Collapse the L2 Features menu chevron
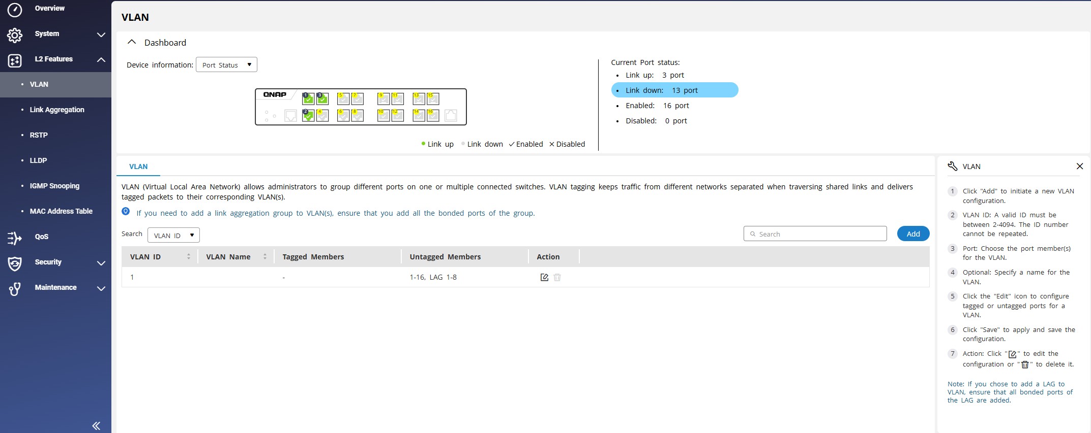Viewport: 1091px width, 433px height. (x=101, y=60)
